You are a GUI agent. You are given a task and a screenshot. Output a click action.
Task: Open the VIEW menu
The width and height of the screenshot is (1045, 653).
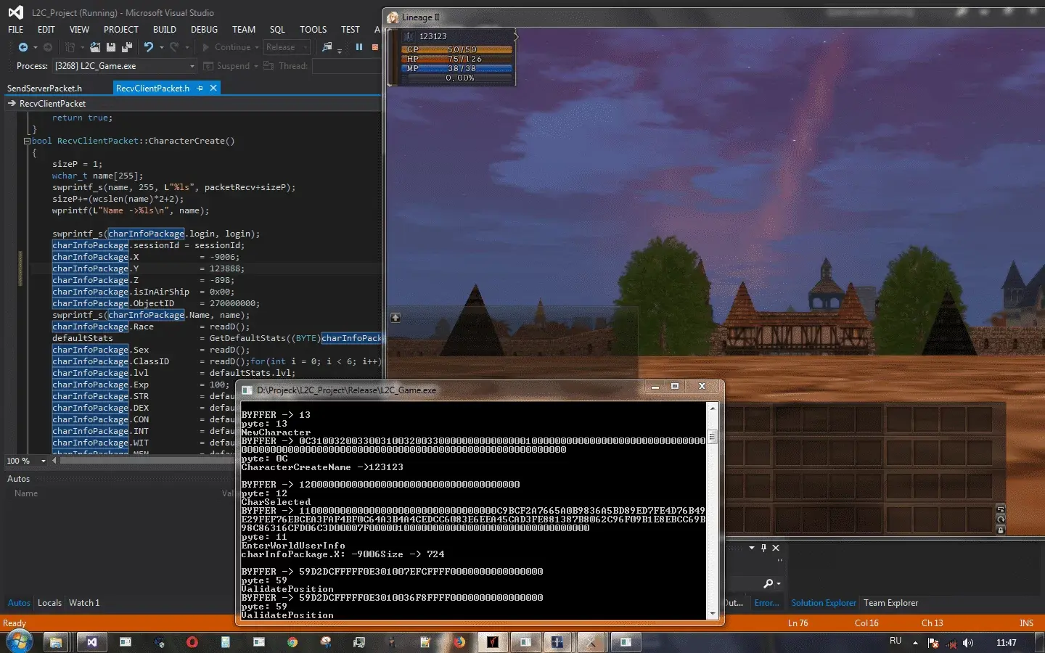(79, 30)
